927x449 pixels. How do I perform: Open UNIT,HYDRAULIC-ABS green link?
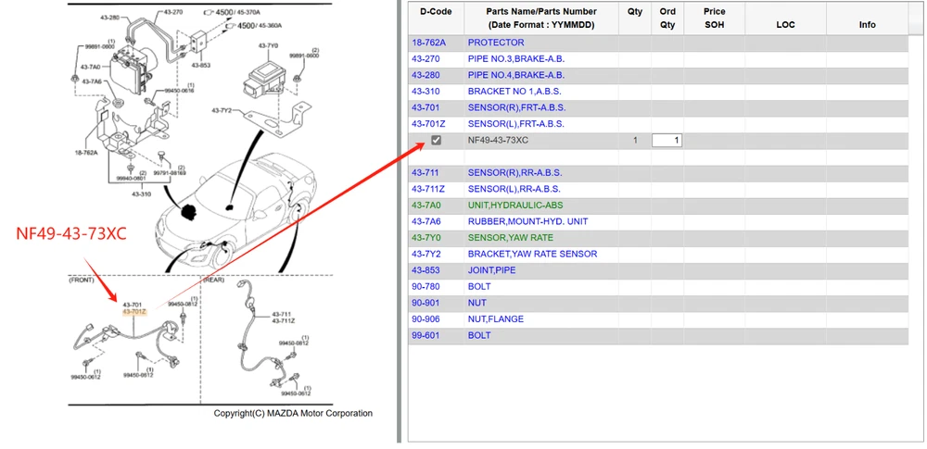(x=514, y=206)
